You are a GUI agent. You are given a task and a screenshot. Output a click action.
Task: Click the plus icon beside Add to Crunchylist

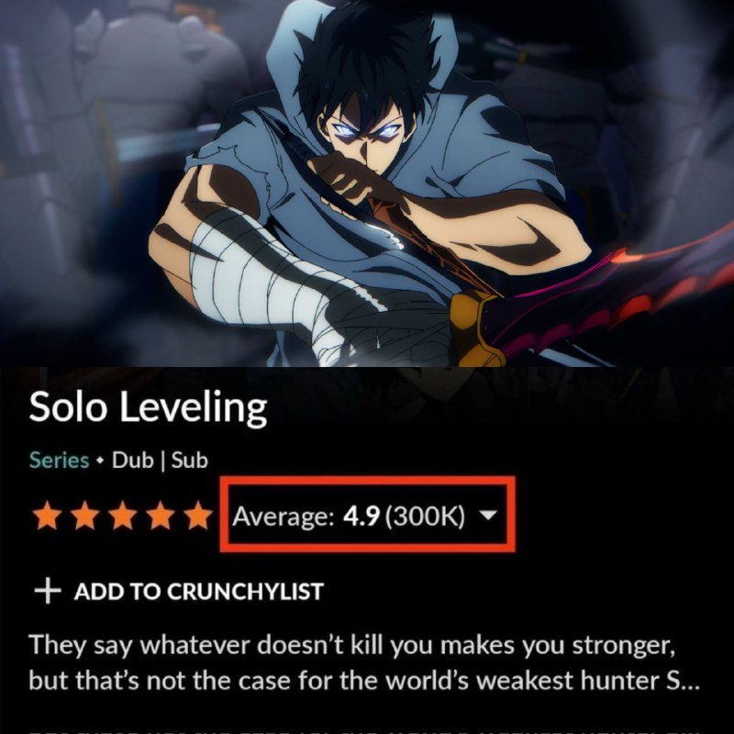(x=48, y=591)
